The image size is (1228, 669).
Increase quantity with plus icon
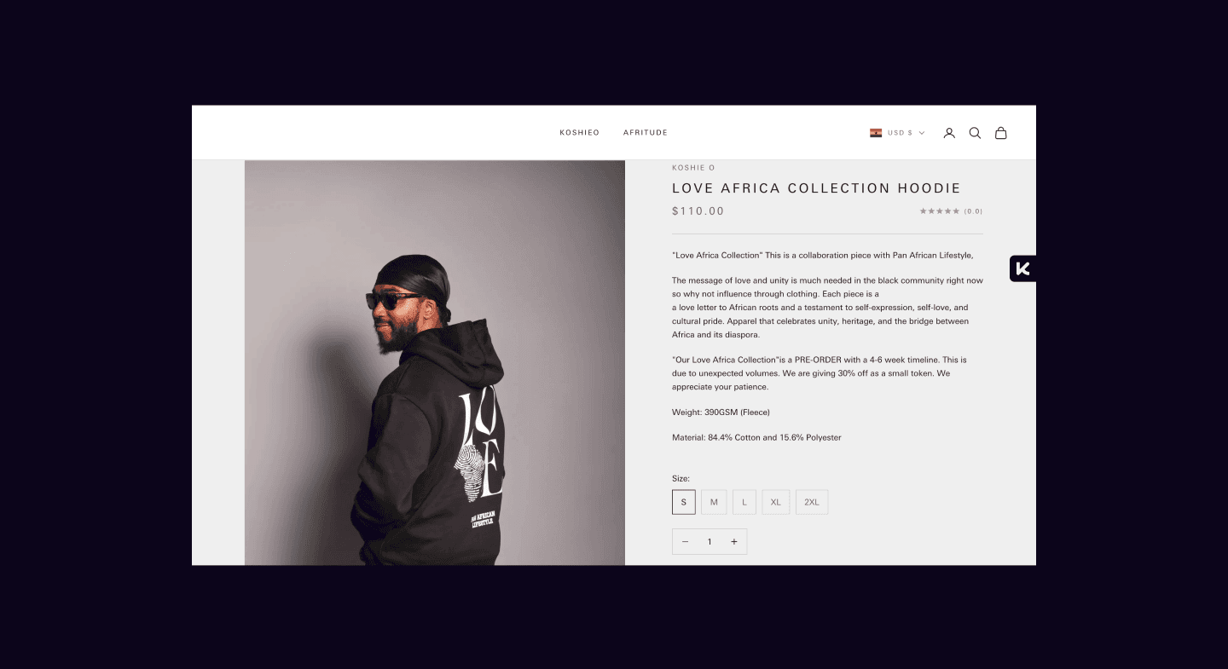(734, 542)
